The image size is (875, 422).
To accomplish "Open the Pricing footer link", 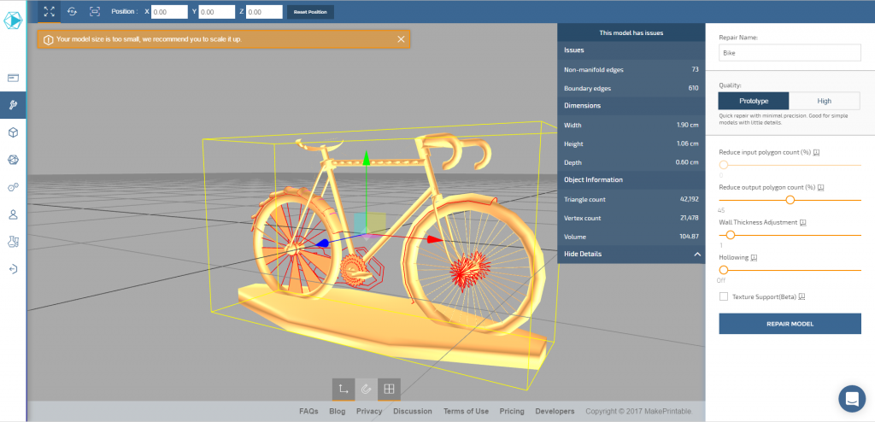I will pos(512,411).
